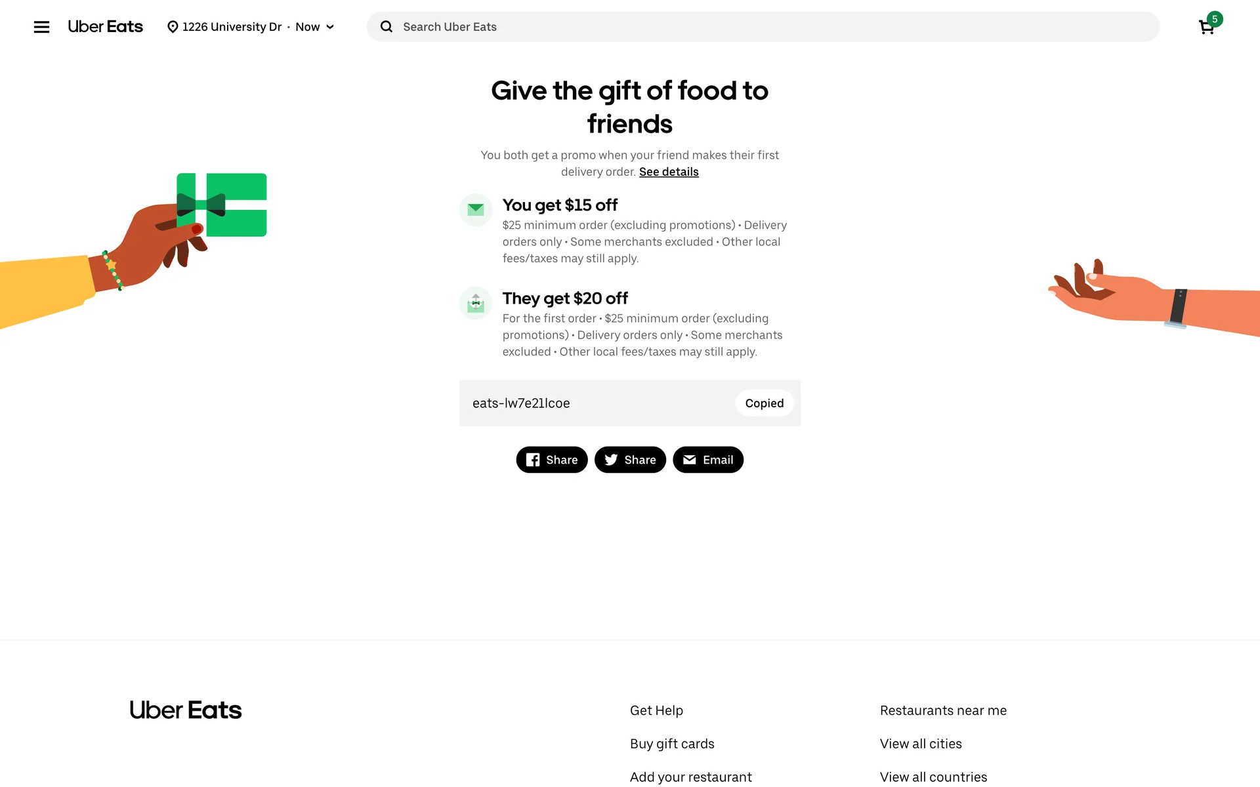This screenshot has height=787, width=1260.
Task: Go to Buy gift cards
Action: tap(672, 744)
